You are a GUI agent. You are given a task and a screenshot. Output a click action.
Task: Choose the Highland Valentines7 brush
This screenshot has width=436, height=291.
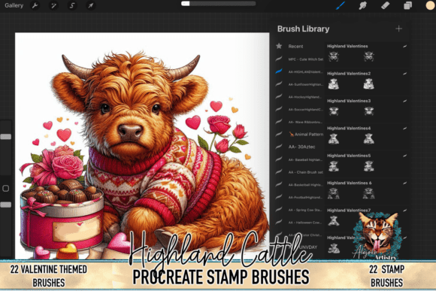pos(367,218)
